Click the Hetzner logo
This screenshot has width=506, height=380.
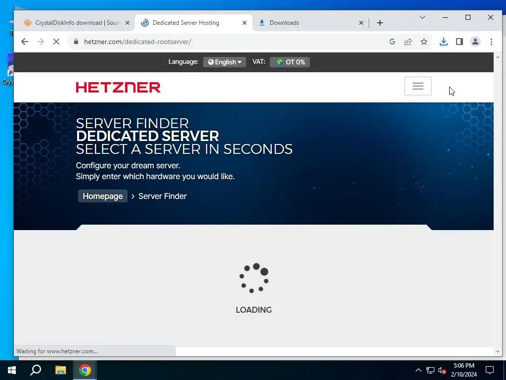click(118, 87)
